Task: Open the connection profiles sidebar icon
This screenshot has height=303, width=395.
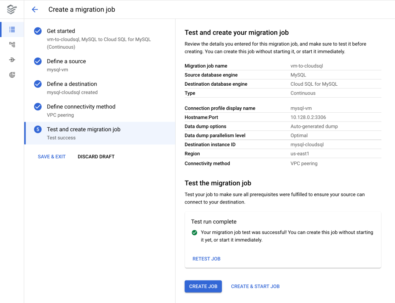Action: point(12,44)
